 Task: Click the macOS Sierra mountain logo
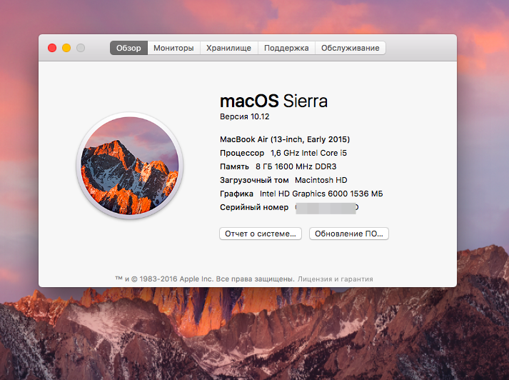click(x=130, y=166)
